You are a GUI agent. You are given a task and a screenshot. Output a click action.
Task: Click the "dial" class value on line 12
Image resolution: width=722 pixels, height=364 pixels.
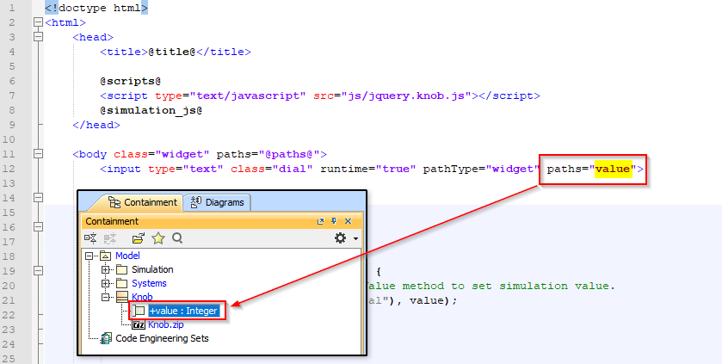click(x=292, y=169)
